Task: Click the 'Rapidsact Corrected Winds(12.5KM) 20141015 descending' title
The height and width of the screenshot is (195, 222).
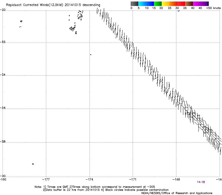Action: click(53, 5)
